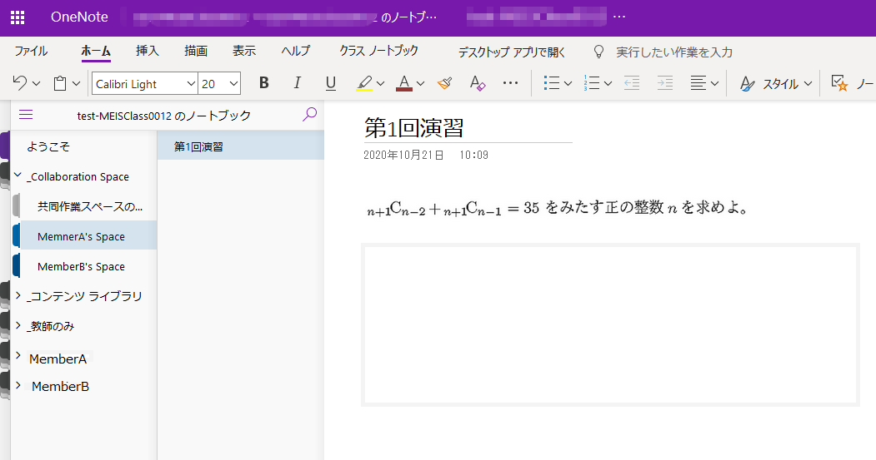Click the lightbulb tell-me icon

pos(598,52)
